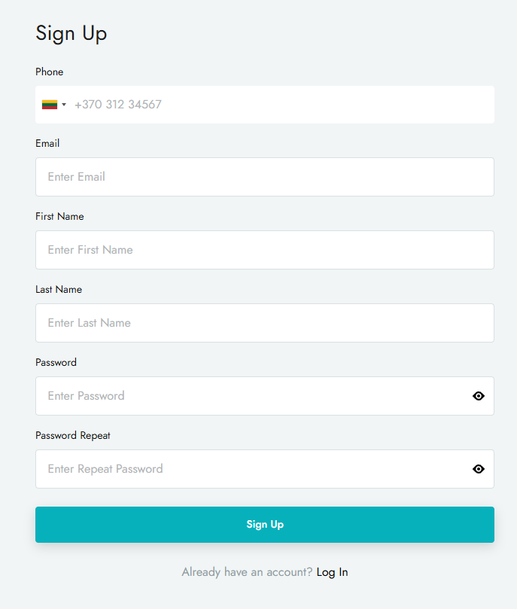
Task: Open the Log In link
Action: (x=332, y=572)
